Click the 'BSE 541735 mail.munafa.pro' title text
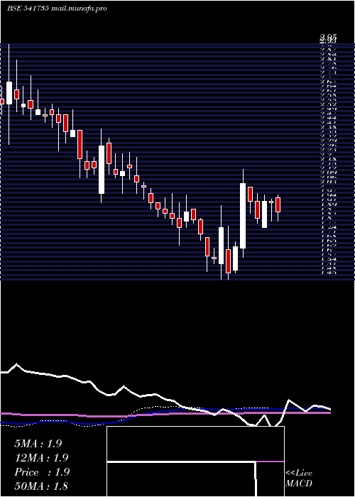 coord(57,9)
